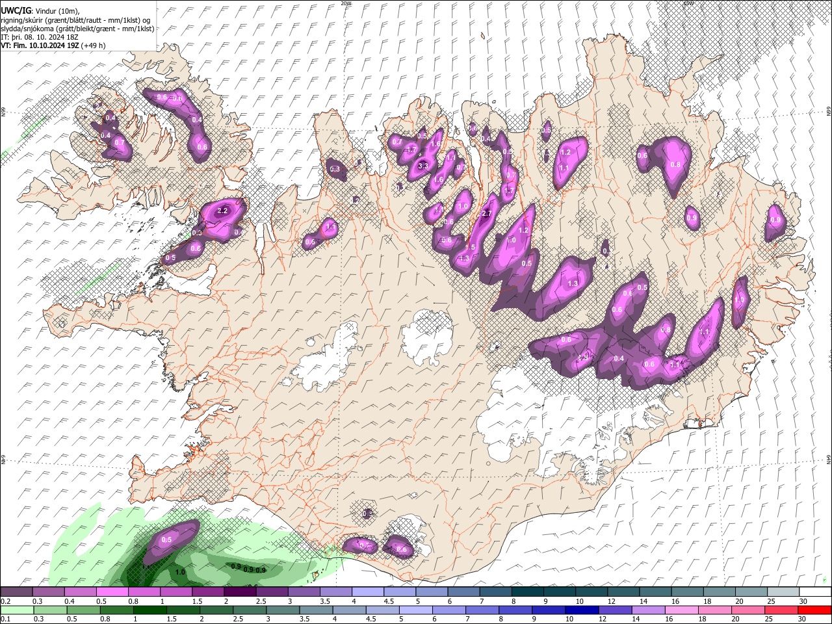
Task: Click the '4.5' label in lower legend
Action: coord(372,619)
